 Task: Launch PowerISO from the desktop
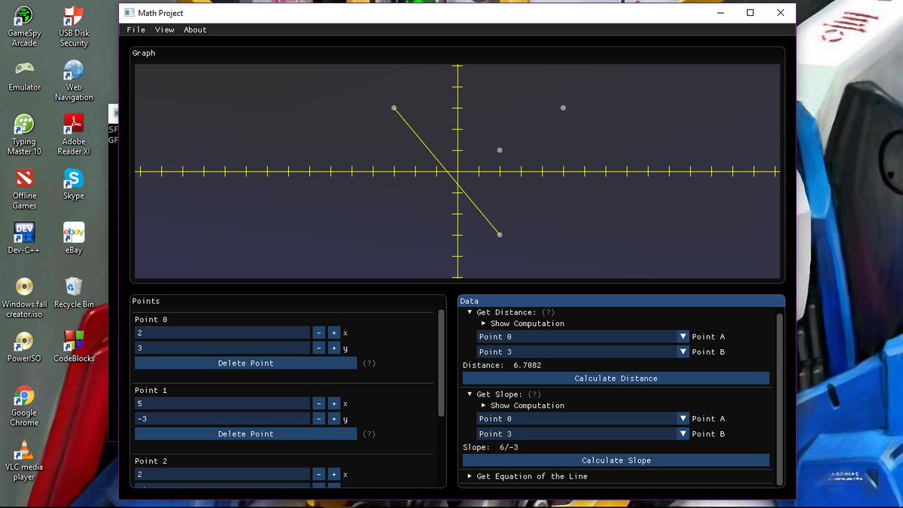click(x=24, y=346)
